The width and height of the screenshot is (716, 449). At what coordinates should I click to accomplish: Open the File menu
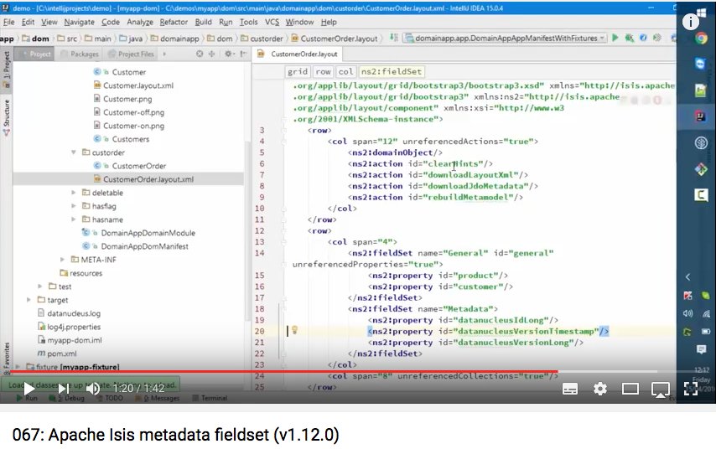[8, 22]
